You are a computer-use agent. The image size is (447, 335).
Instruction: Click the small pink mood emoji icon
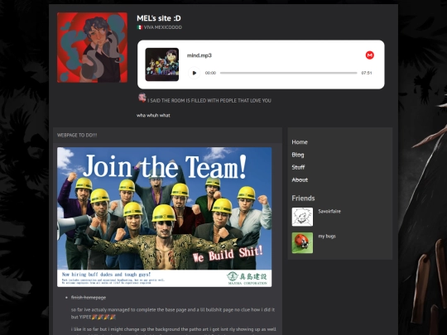pos(142,98)
